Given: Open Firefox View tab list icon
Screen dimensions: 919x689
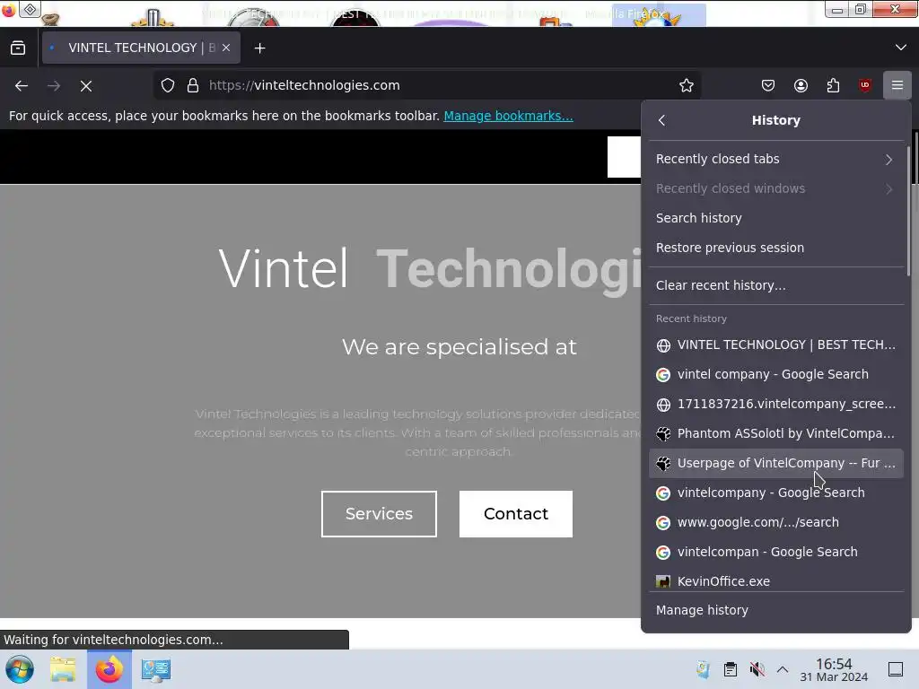Looking at the screenshot, I should [x=18, y=48].
